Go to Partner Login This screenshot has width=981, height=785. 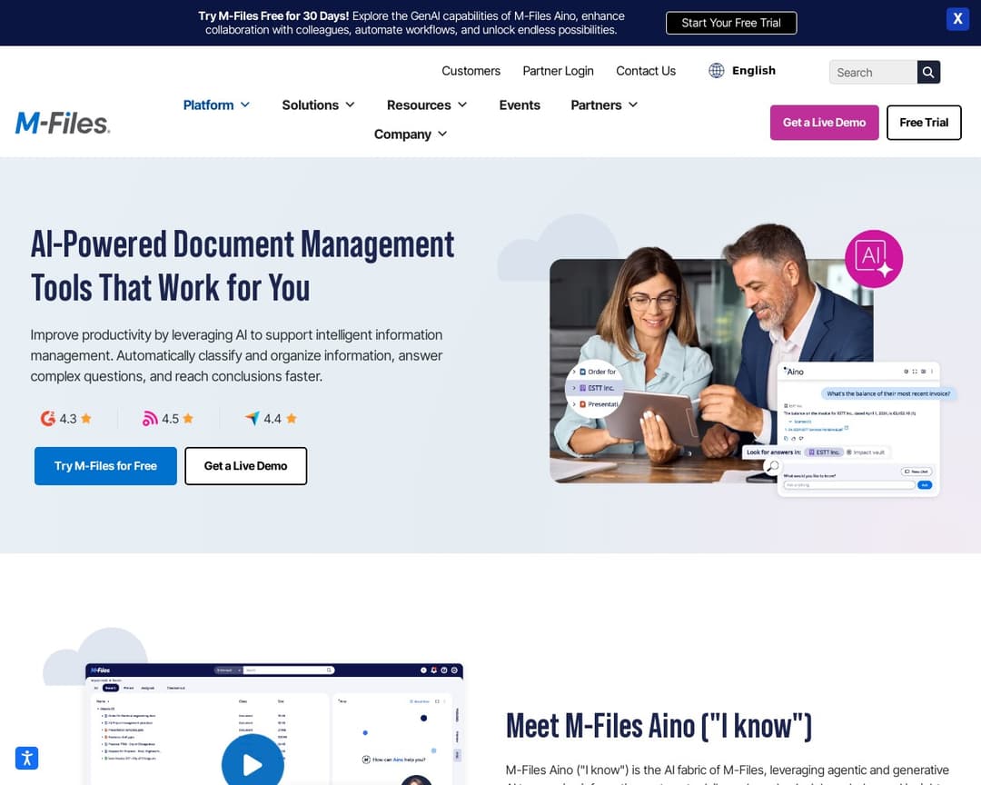558,72
